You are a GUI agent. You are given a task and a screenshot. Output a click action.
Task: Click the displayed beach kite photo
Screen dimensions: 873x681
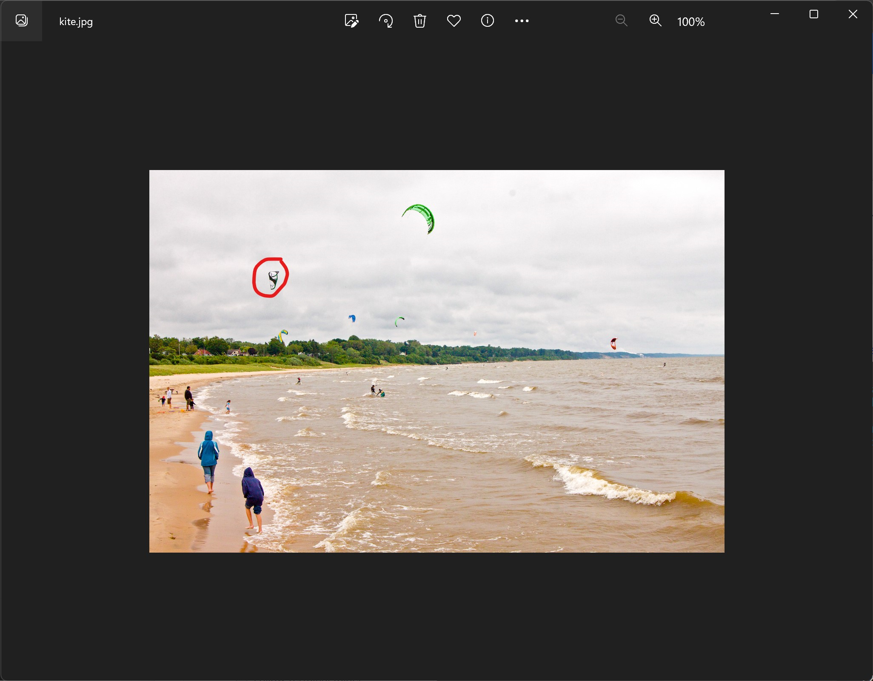click(x=437, y=361)
